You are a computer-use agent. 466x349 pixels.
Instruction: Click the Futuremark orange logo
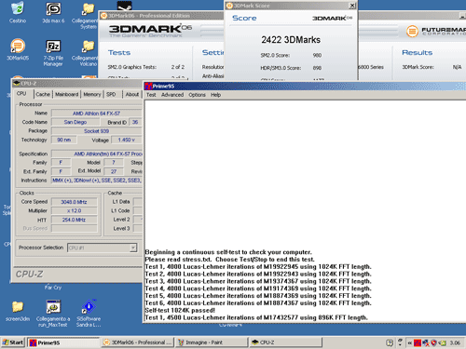(412, 31)
